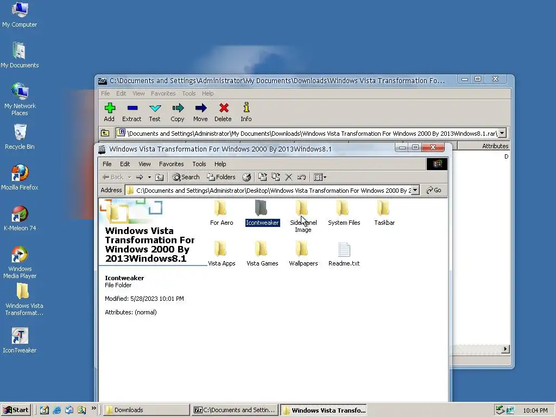Click the Delete X icon in Explorer toolbar

click(289, 177)
